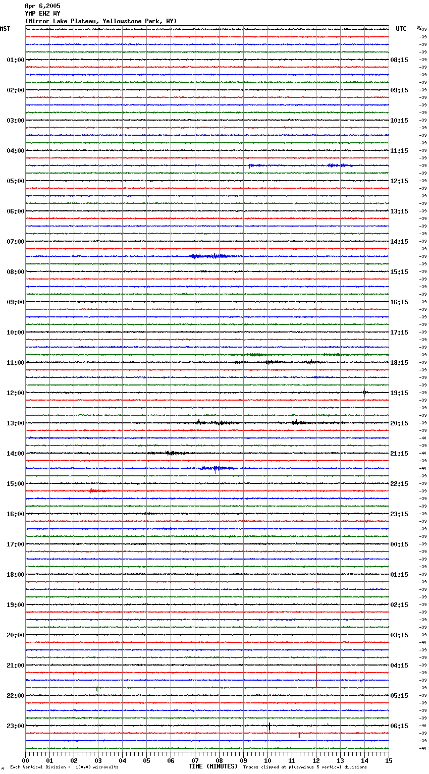Click minute tick "10" on the bottom axis
Image resolution: width=429 pixels, height=774 pixels.
pos(267,760)
